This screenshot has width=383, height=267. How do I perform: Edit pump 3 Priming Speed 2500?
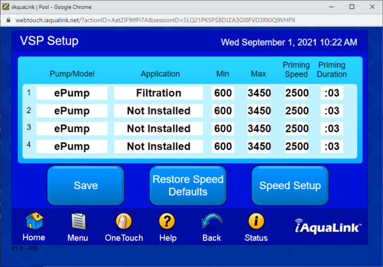pyautogui.click(x=297, y=128)
